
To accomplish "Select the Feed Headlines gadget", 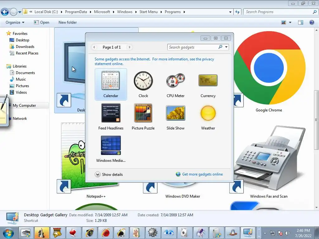I will (x=111, y=117).
